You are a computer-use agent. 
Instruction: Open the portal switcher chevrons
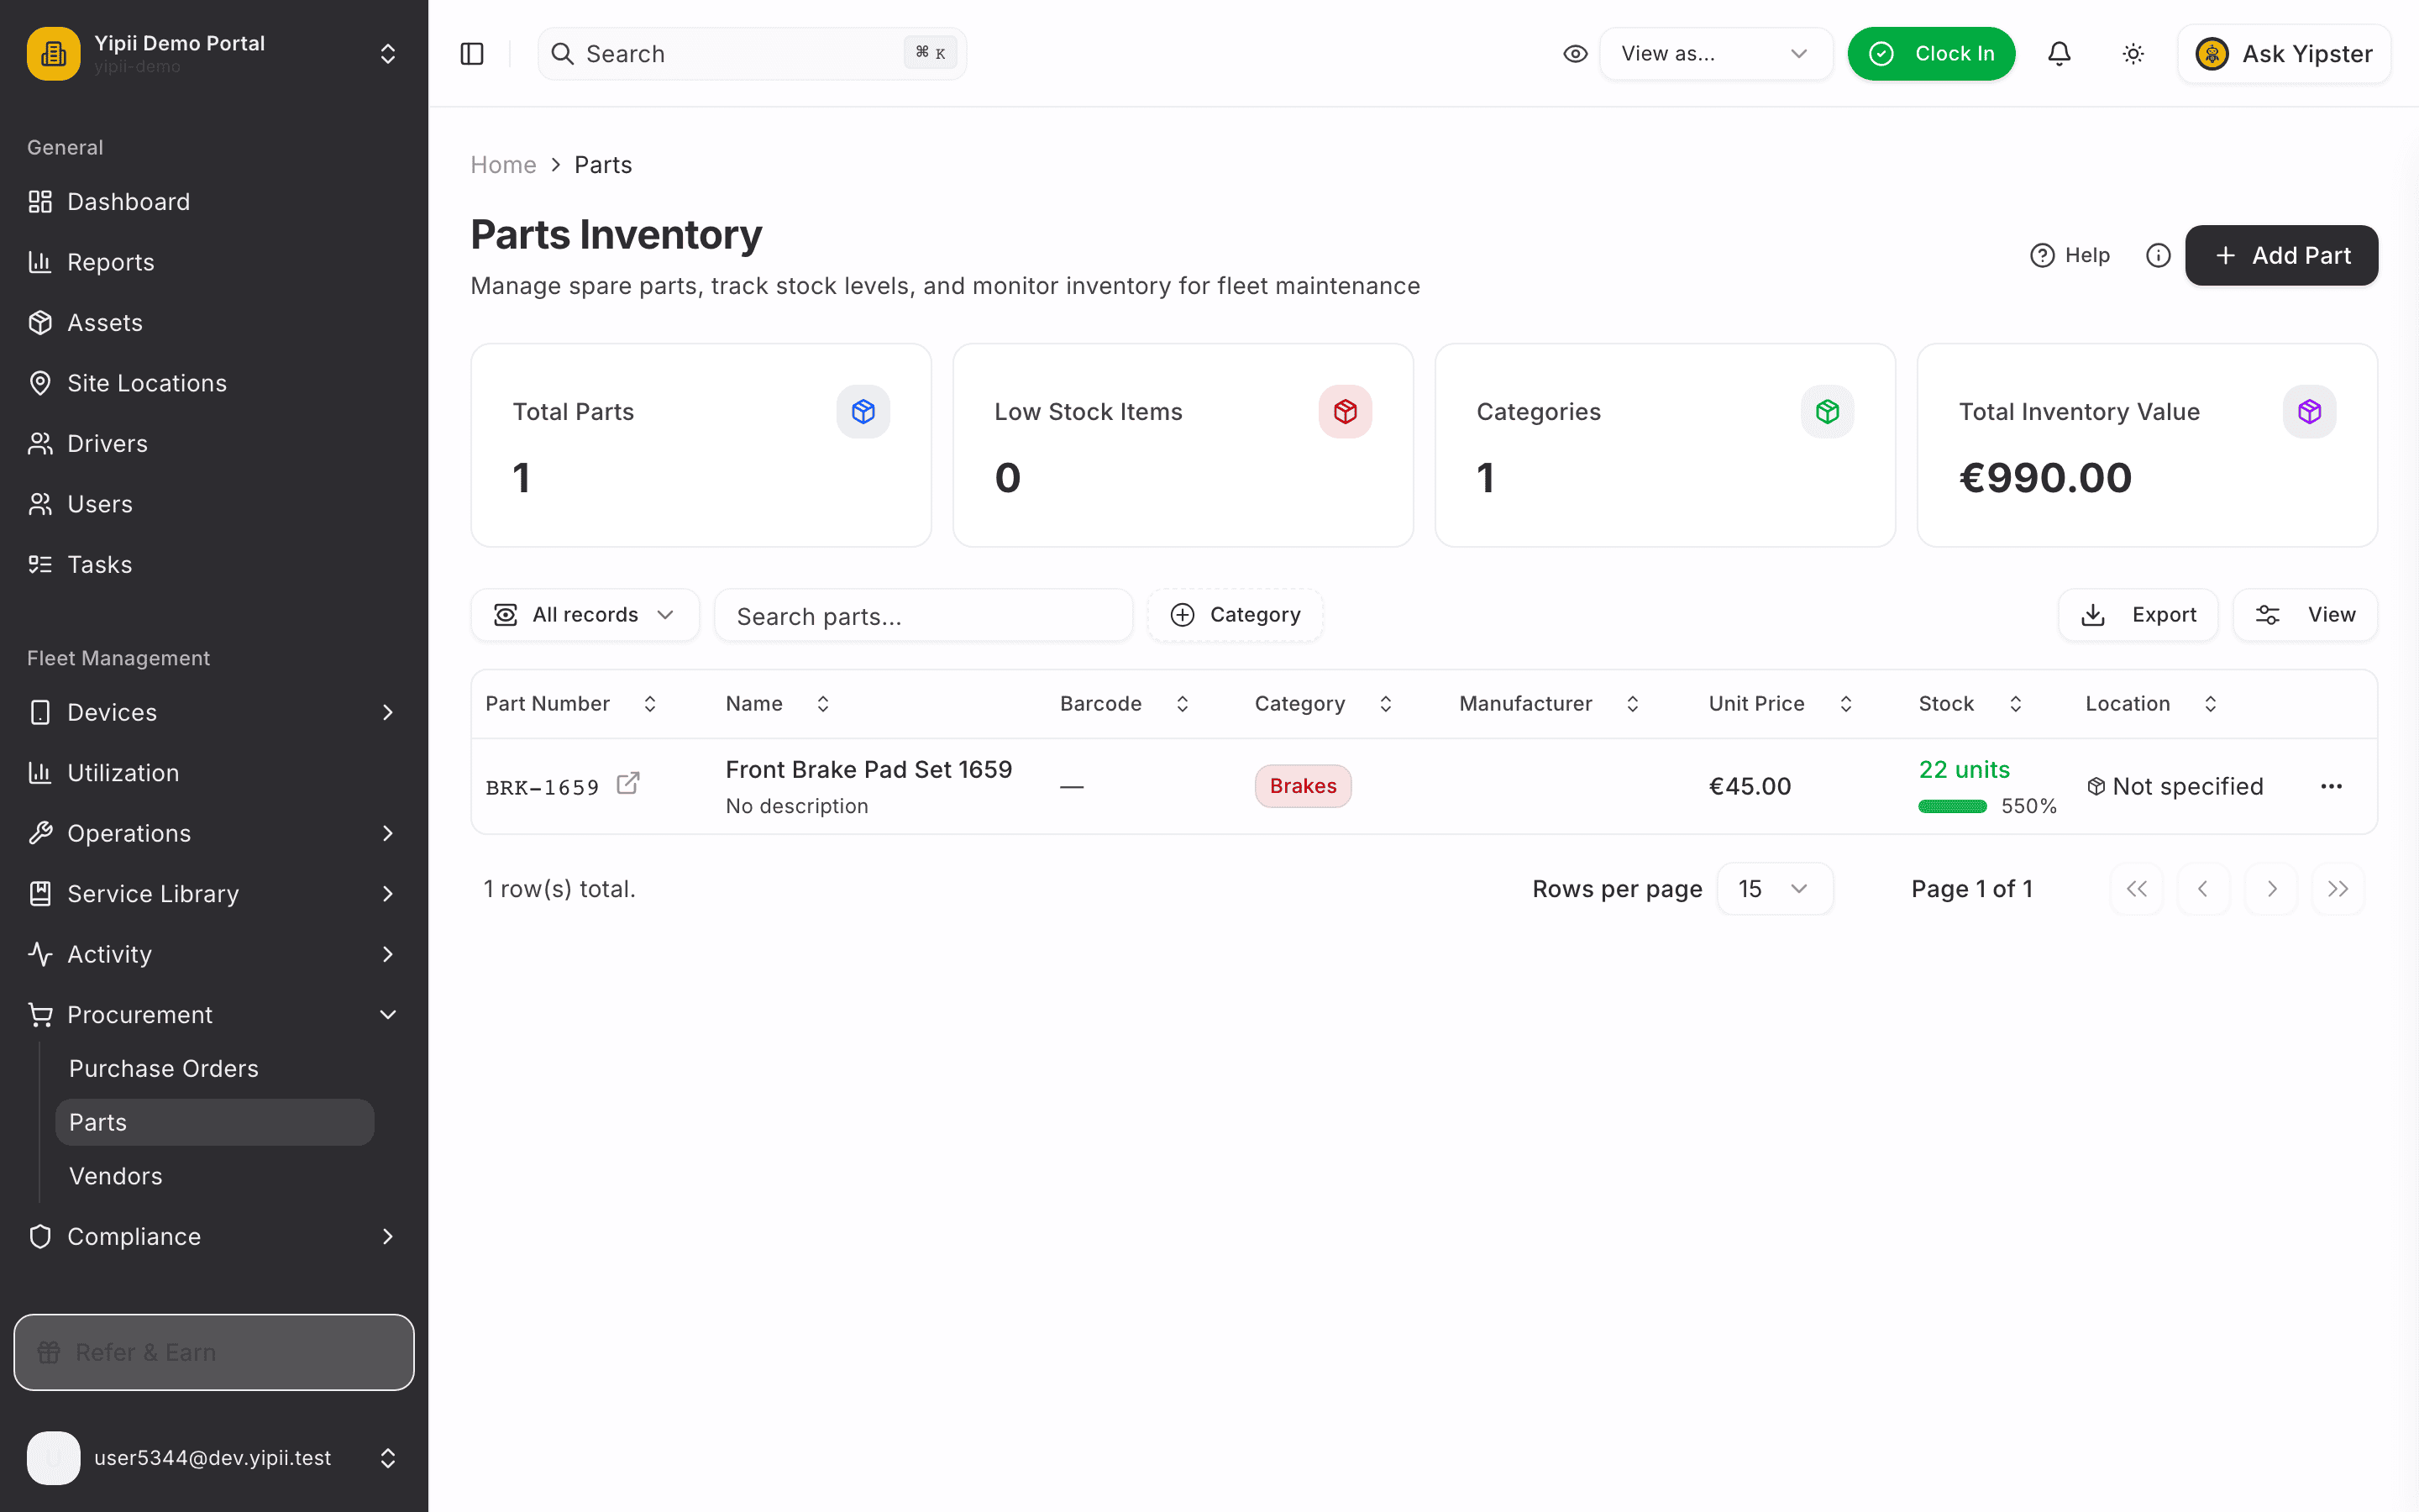[x=388, y=54]
